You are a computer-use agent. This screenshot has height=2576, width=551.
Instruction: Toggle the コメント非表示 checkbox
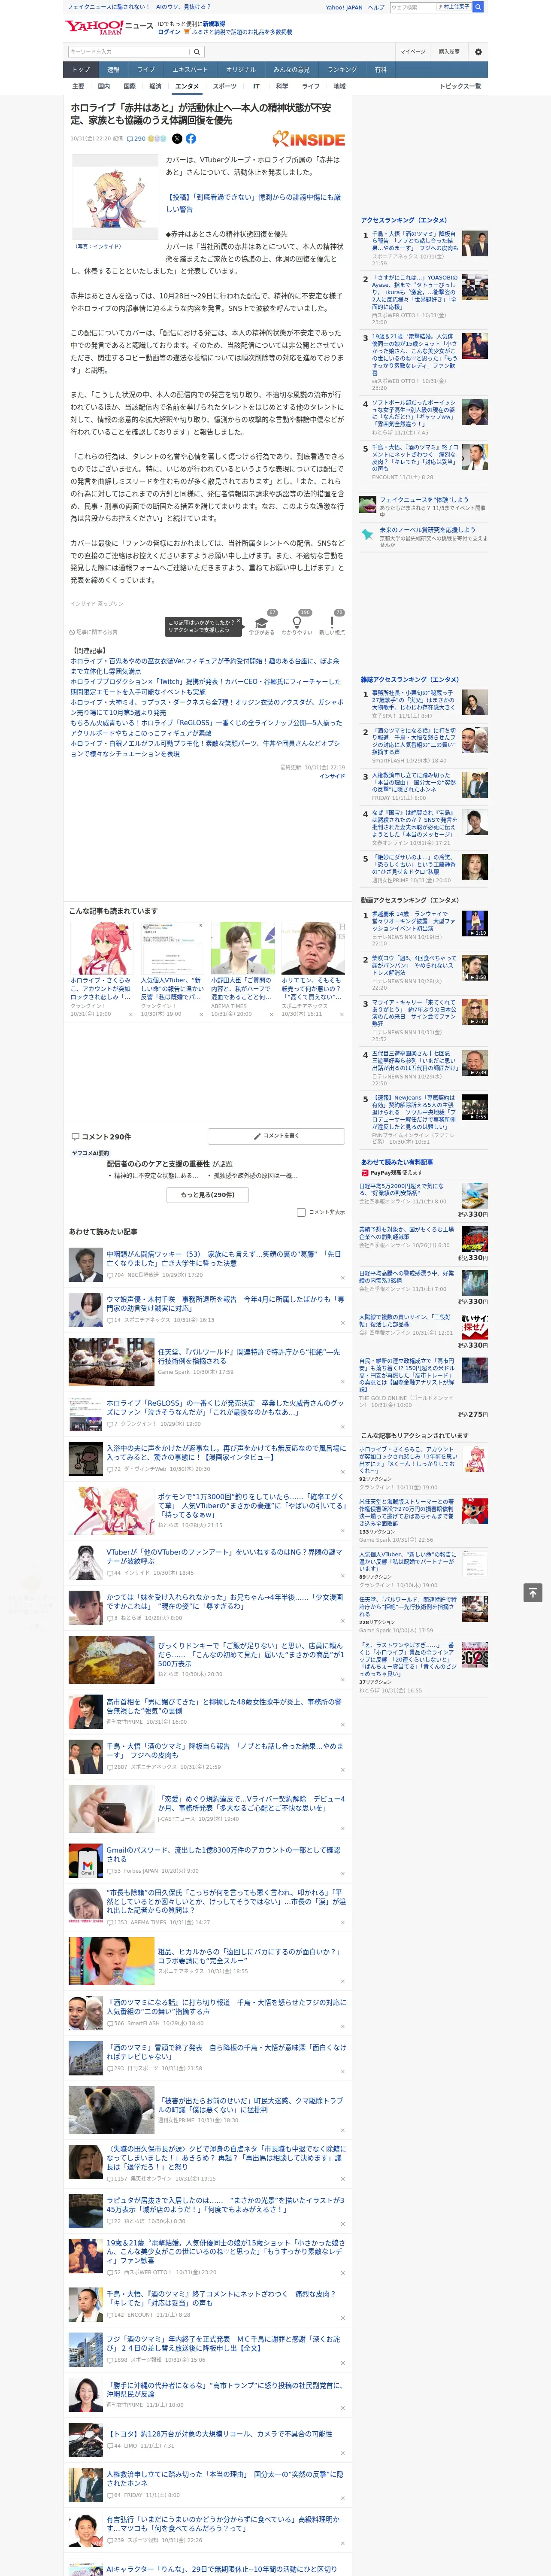(301, 1212)
